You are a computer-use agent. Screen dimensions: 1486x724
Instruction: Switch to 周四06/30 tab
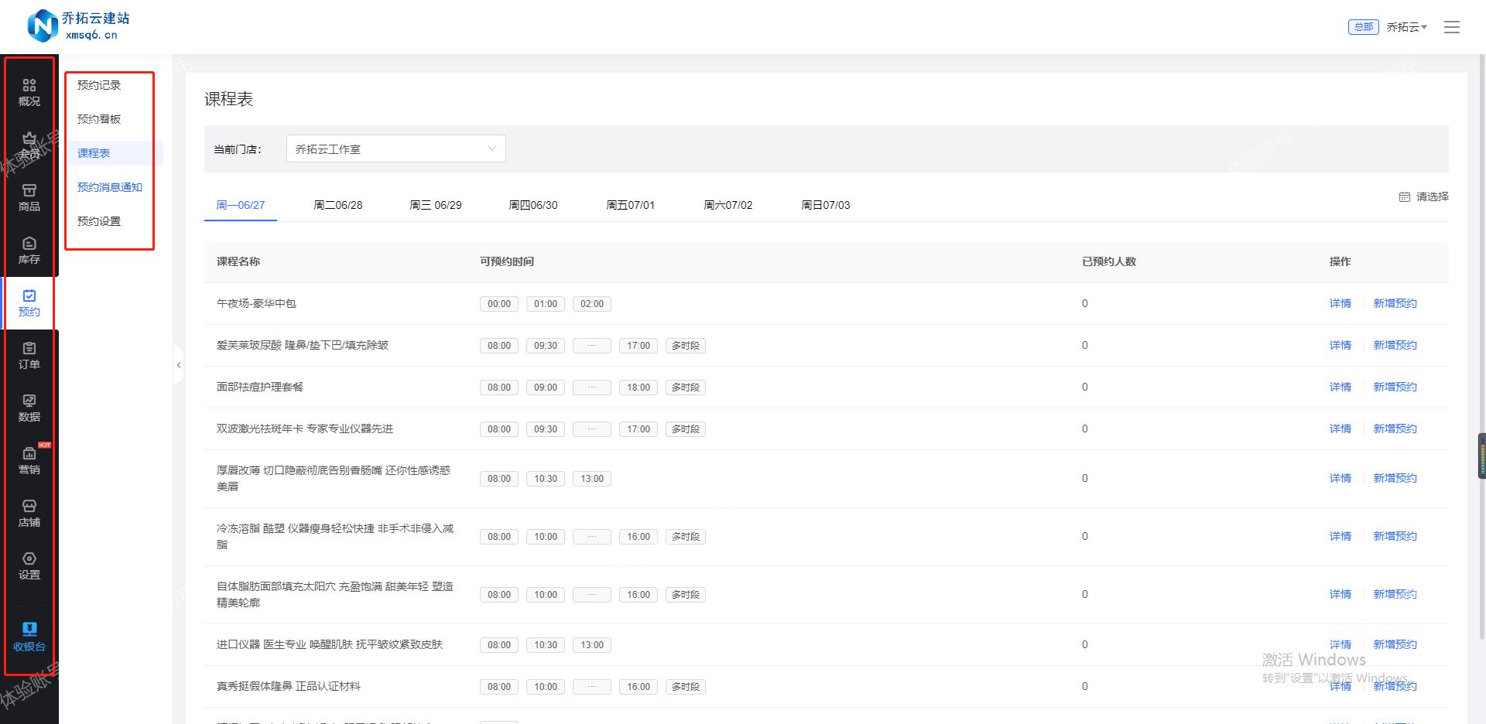pyautogui.click(x=533, y=205)
